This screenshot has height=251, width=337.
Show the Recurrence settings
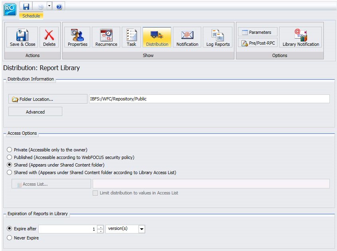(106, 37)
